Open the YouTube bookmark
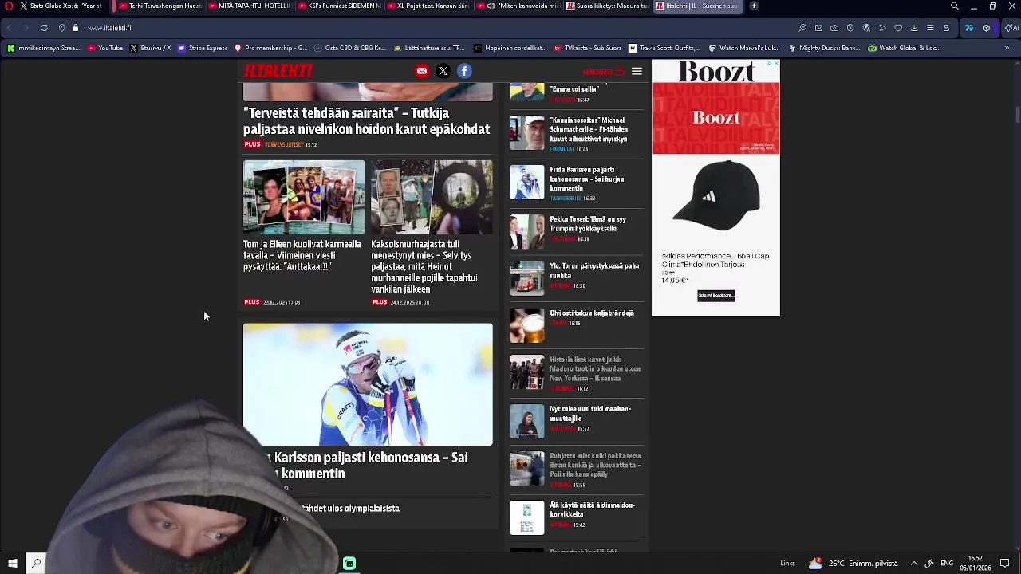Viewport: 1021px width, 574px height. (105, 48)
